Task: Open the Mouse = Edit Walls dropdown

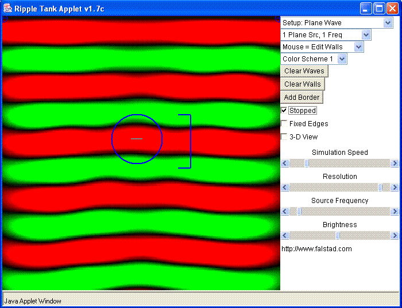Action: [x=322, y=47]
